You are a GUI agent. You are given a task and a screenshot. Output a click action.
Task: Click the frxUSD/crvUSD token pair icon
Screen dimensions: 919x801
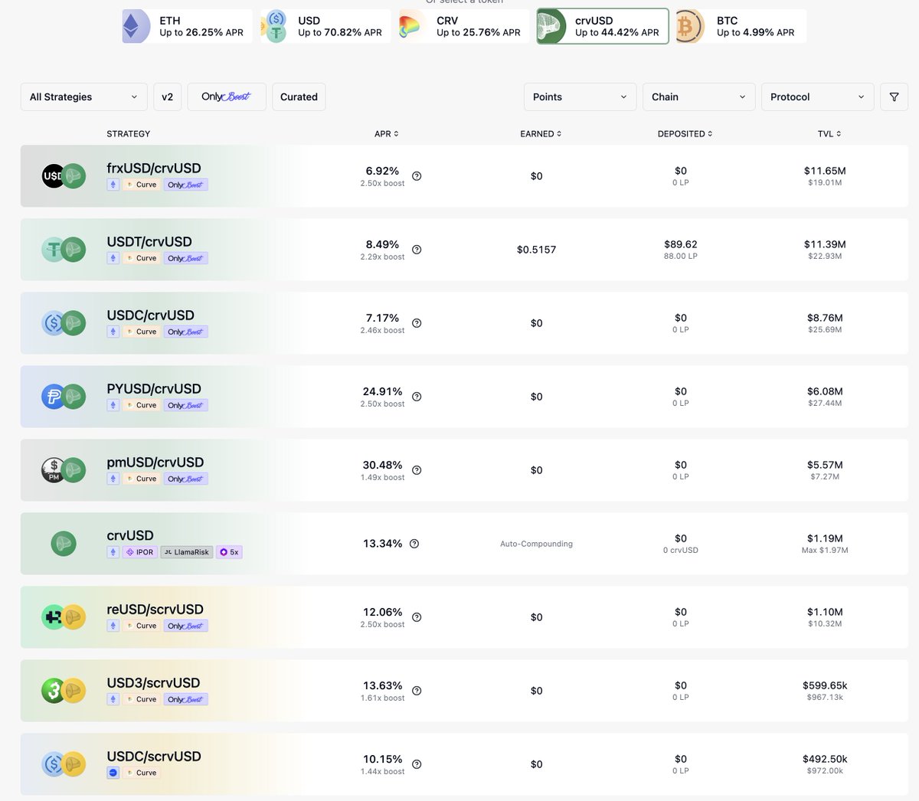pos(63,176)
